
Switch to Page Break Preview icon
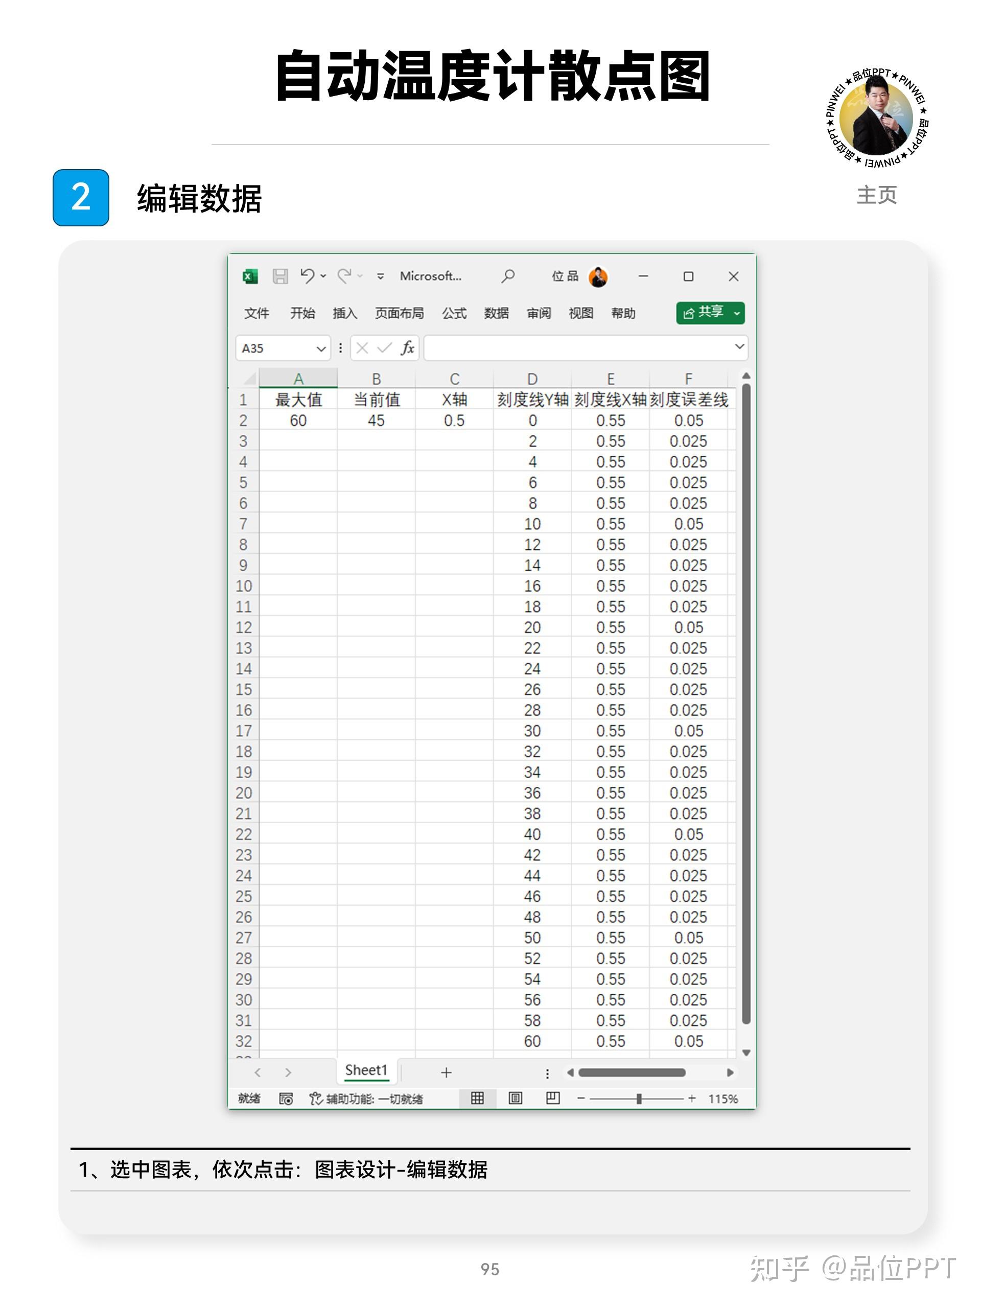tap(553, 1098)
